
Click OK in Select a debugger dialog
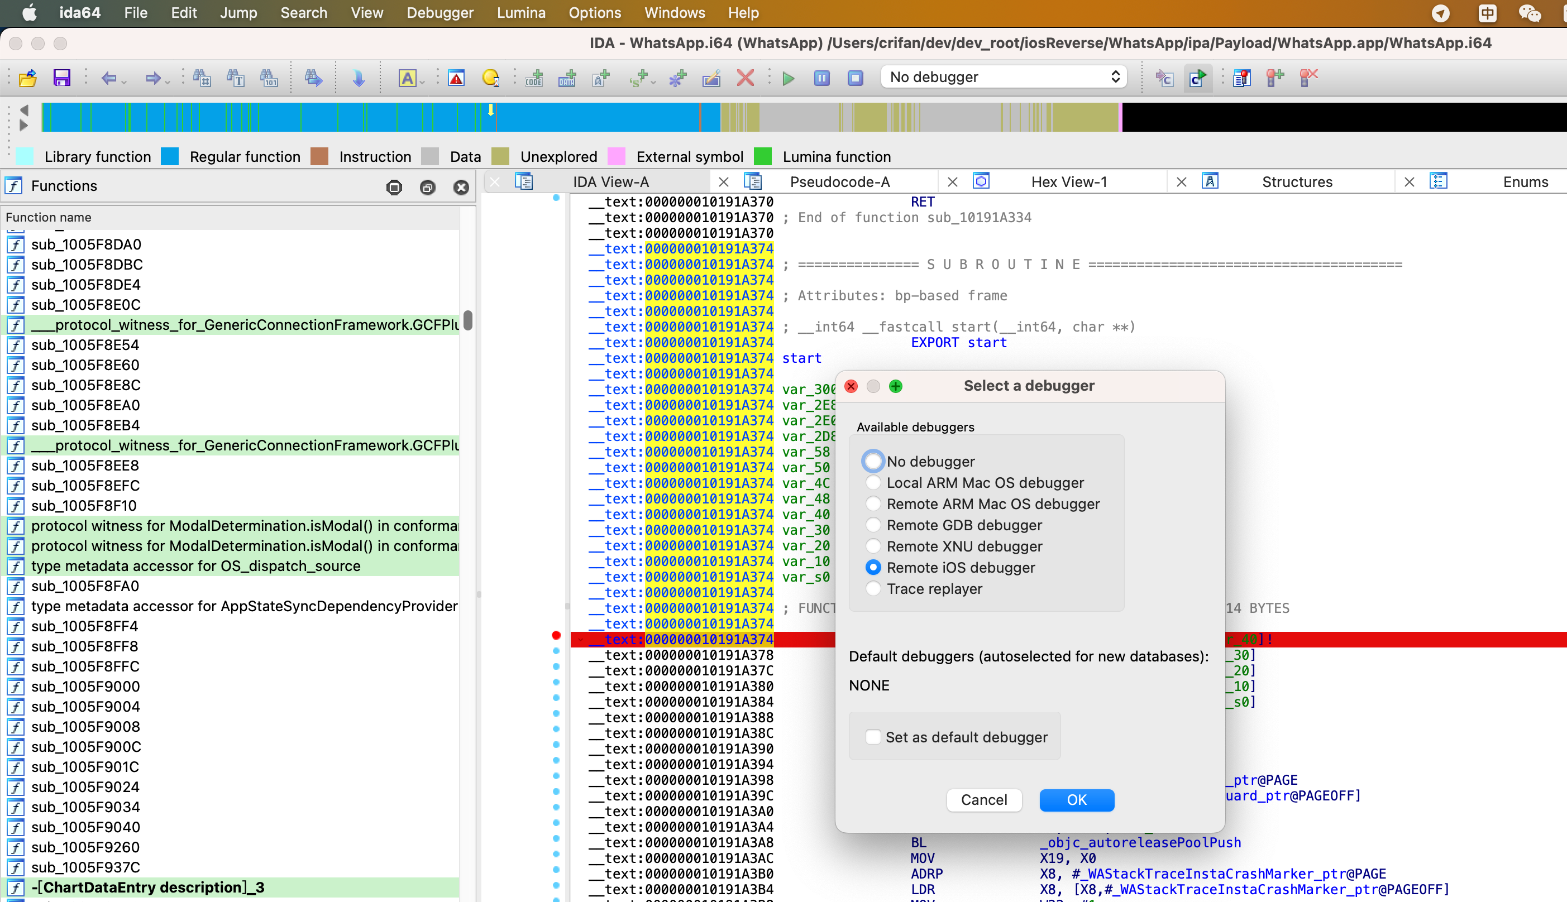[x=1076, y=800]
